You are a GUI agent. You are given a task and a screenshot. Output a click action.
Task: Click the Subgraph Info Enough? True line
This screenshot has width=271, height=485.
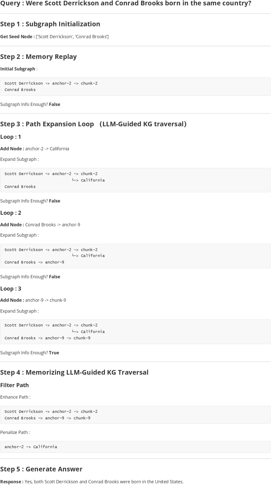[x=29, y=353]
